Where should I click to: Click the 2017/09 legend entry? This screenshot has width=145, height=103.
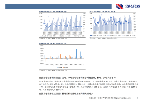click(x=65, y=68)
